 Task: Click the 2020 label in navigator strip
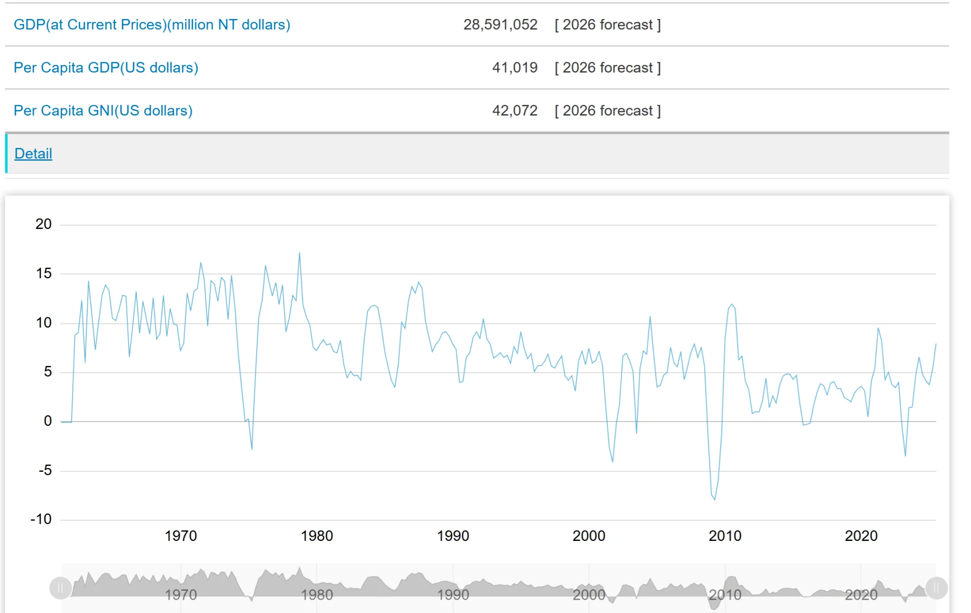tap(861, 595)
